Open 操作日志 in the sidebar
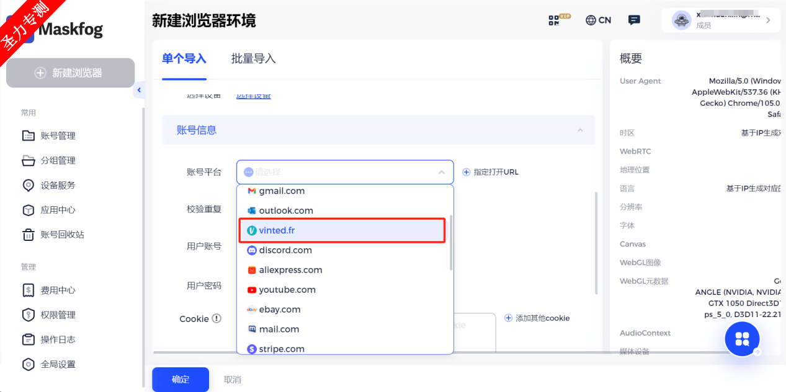 (x=49, y=339)
